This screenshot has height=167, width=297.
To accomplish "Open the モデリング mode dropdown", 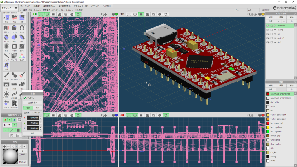I will point(9,8).
